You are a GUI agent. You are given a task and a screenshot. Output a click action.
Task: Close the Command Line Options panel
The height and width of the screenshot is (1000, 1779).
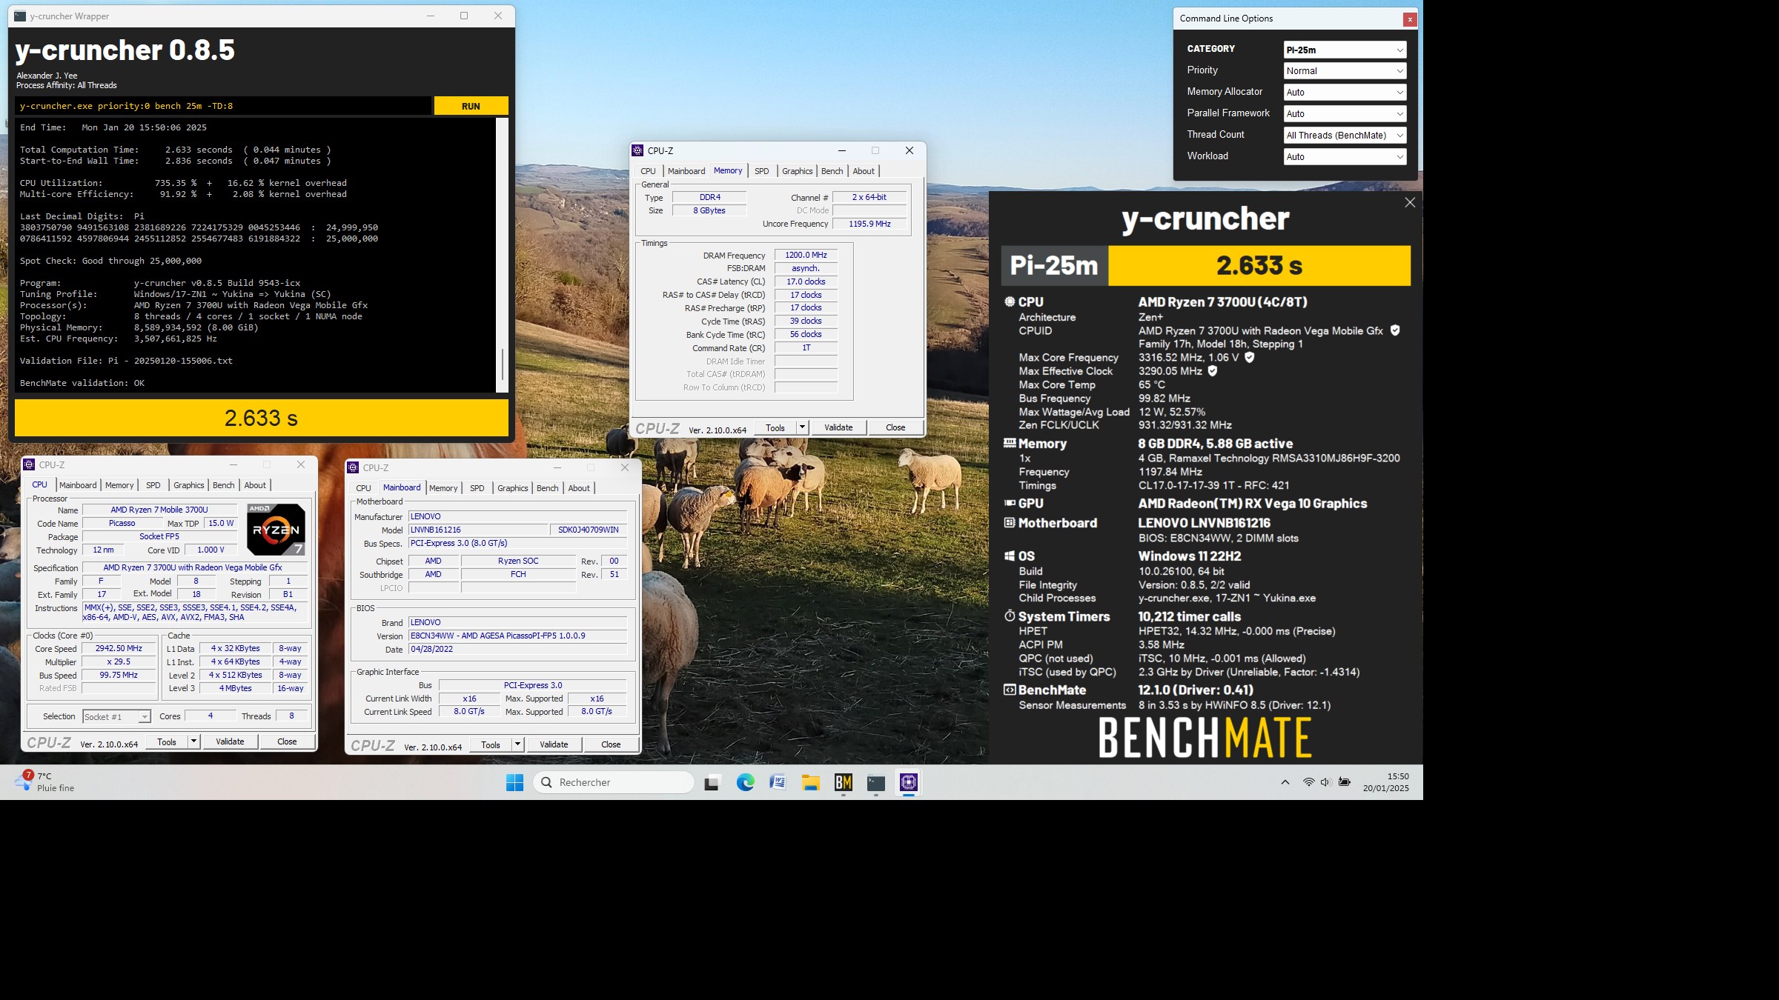tap(1409, 19)
